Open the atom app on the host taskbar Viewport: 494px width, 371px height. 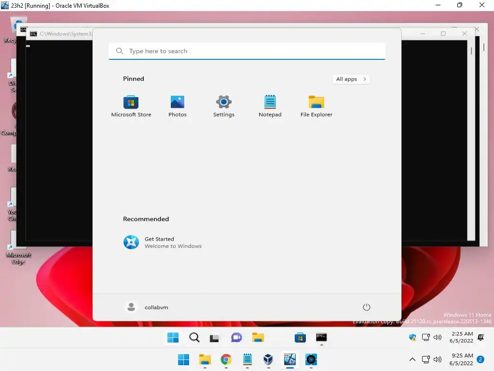click(x=311, y=359)
